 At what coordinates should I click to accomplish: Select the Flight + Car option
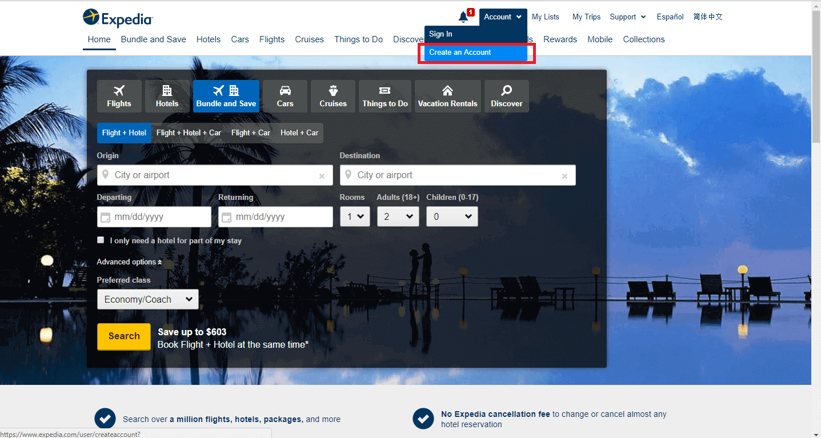pyautogui.click(x=251, y=132)
